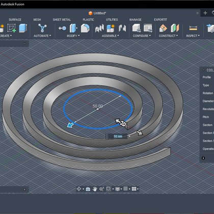This screenshot has width=214, height=214.
Task: Expand the CONFIGURE dropdown menu
Action: (x=142, y=36)
